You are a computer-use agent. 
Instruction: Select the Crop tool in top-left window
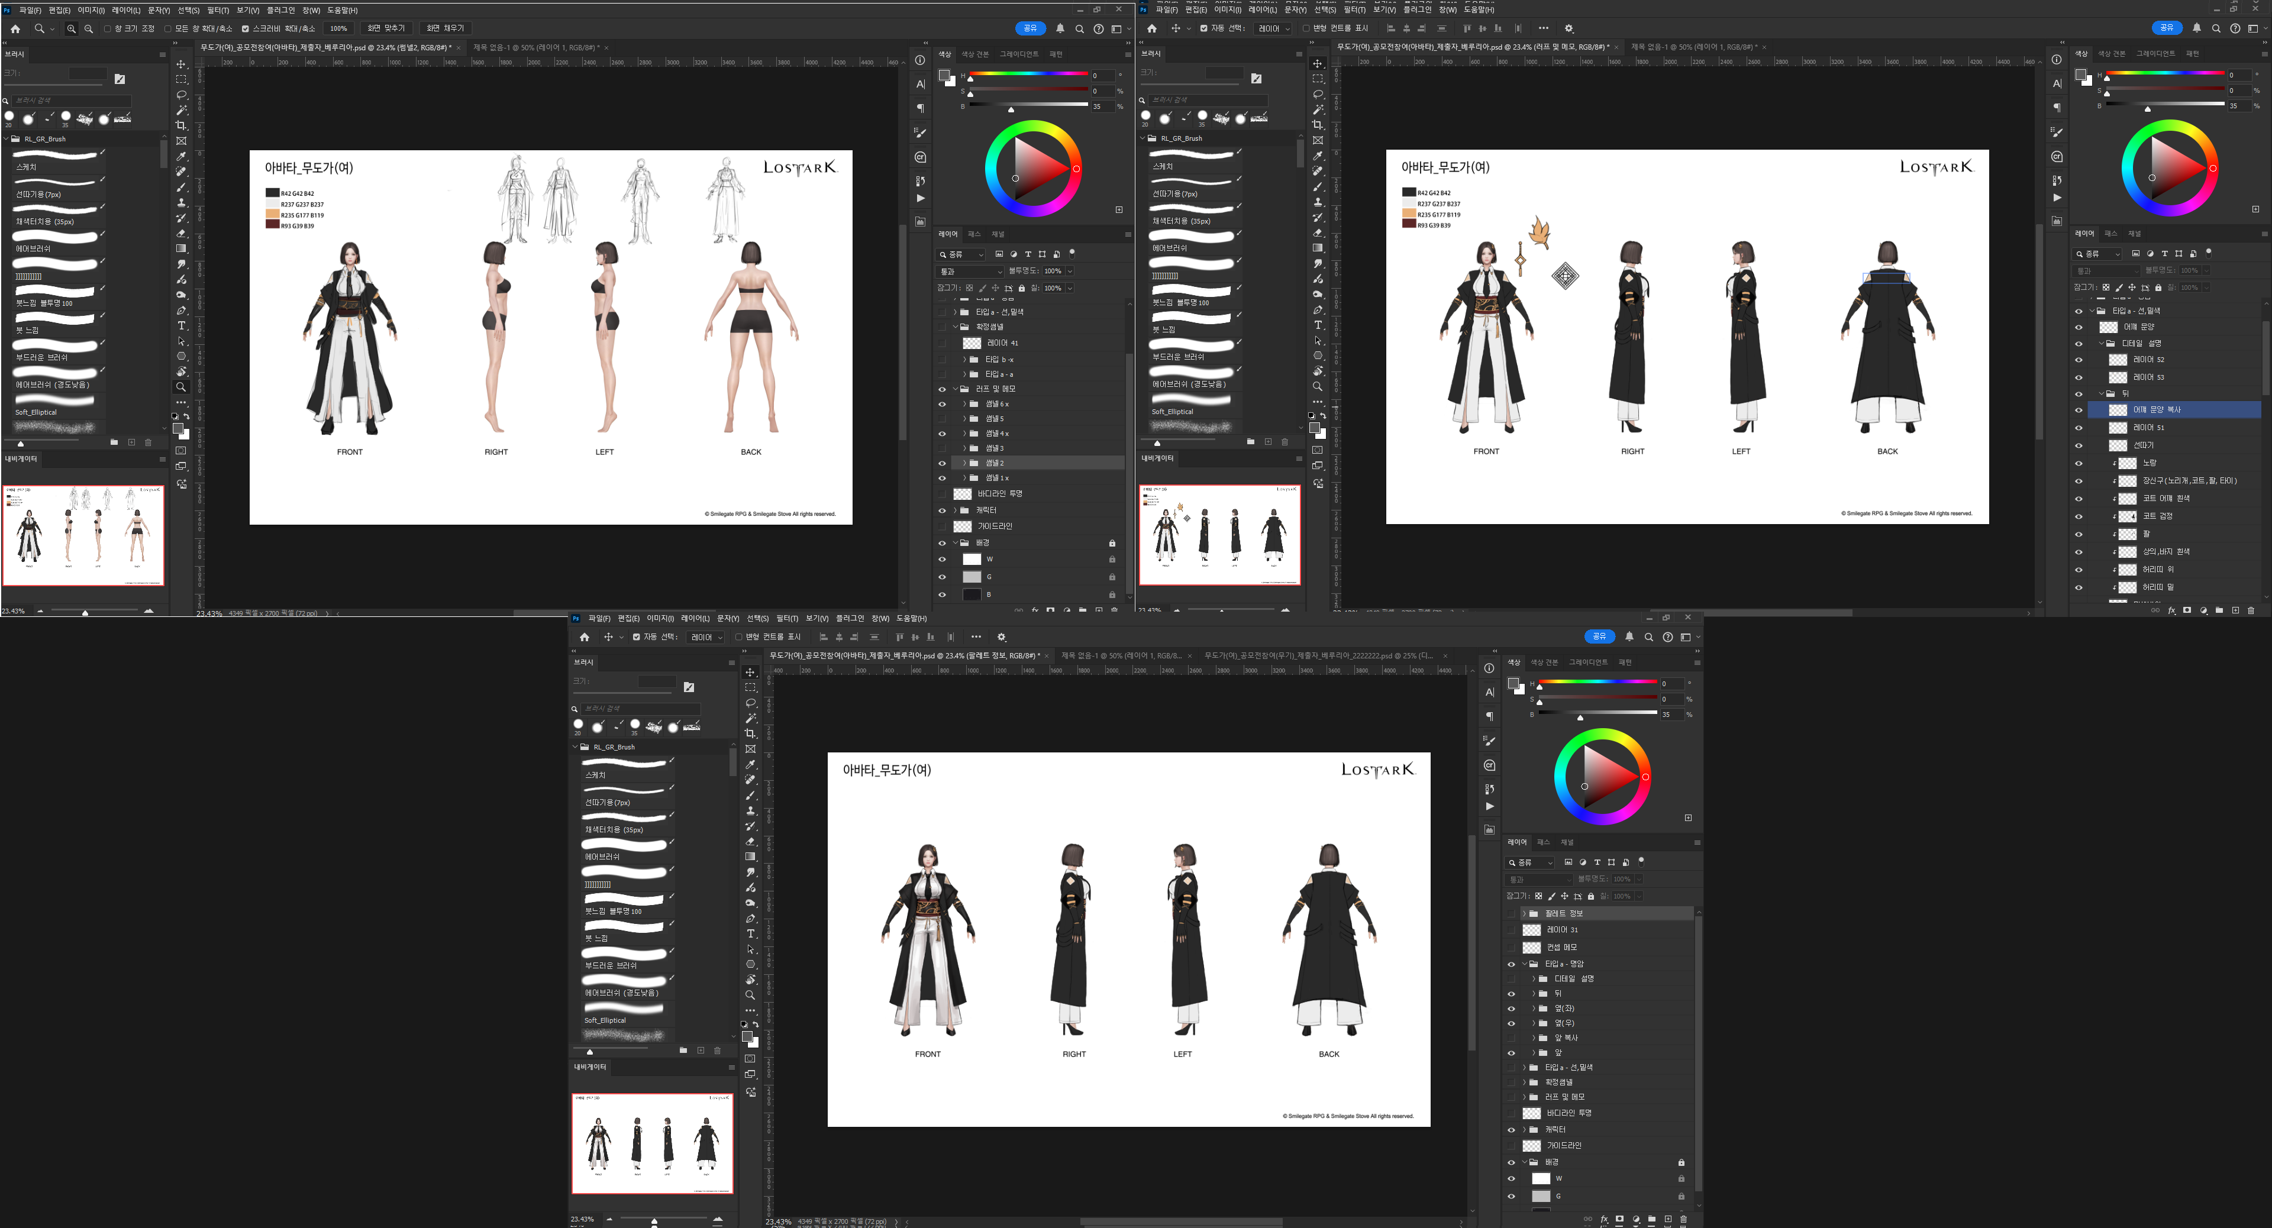181,125
